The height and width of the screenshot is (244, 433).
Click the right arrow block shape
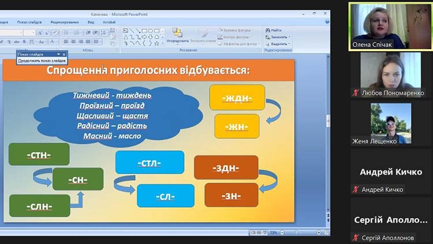[144, 37]
